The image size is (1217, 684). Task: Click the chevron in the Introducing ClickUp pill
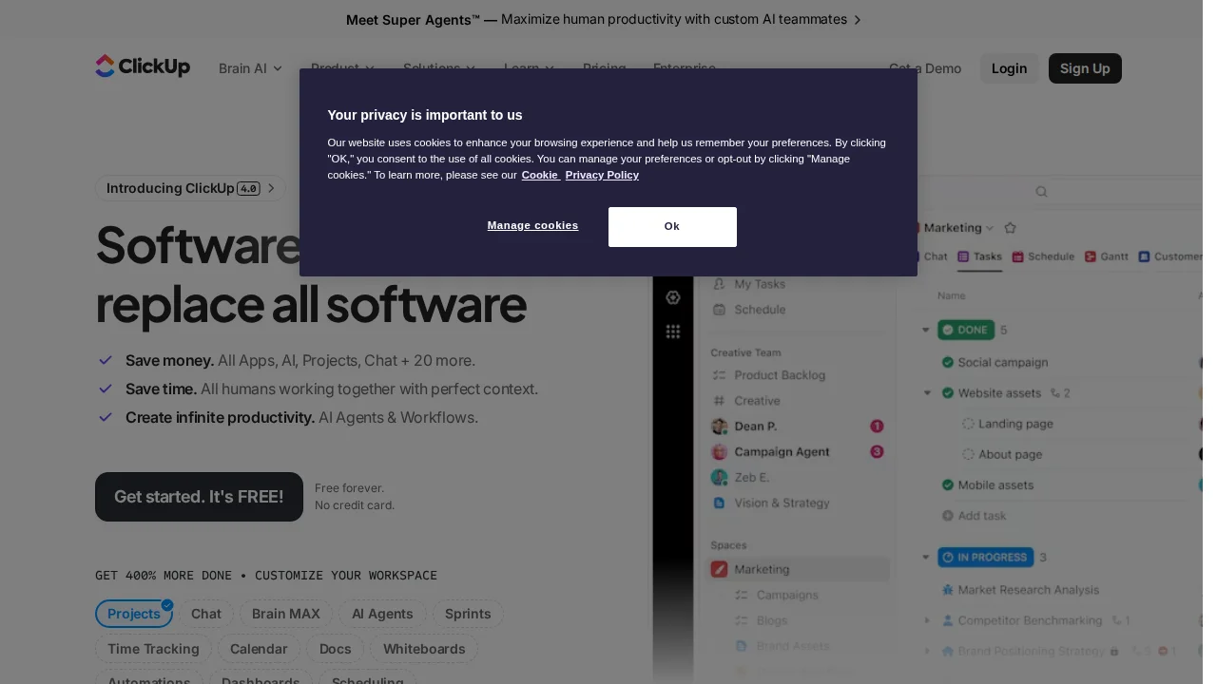coord(271,188)
